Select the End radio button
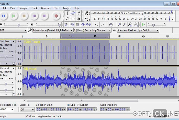This screenshot has height=120, width=179. point(69,105)
